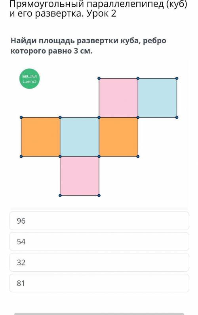The image size is (198, 315).
Task: Click the bottom-left vertex dot of the leftmost orange square
Action: click(21, 156)
